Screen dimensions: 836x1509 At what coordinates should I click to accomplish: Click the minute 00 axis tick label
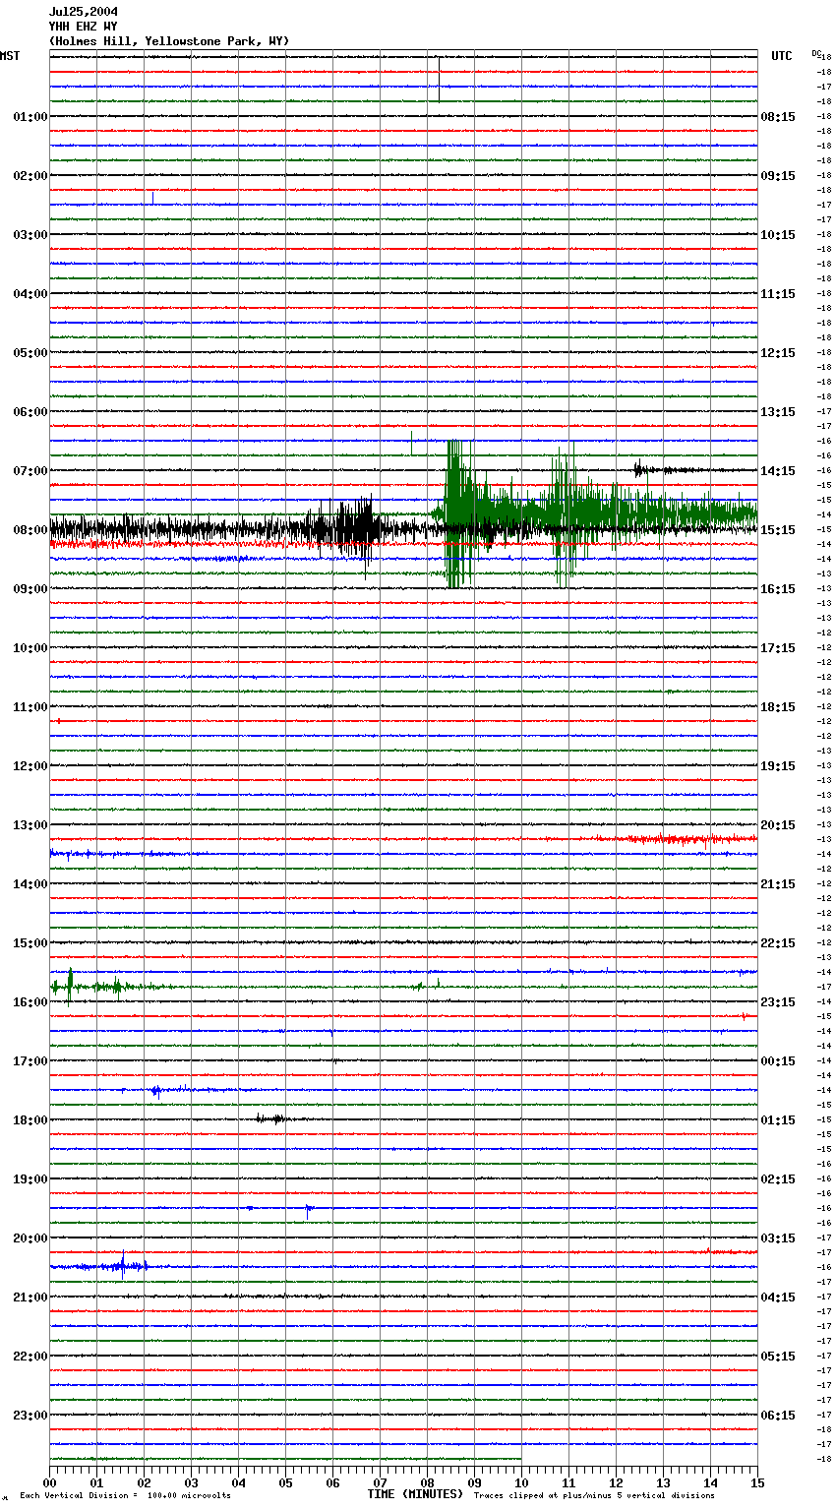(49, 1482)
